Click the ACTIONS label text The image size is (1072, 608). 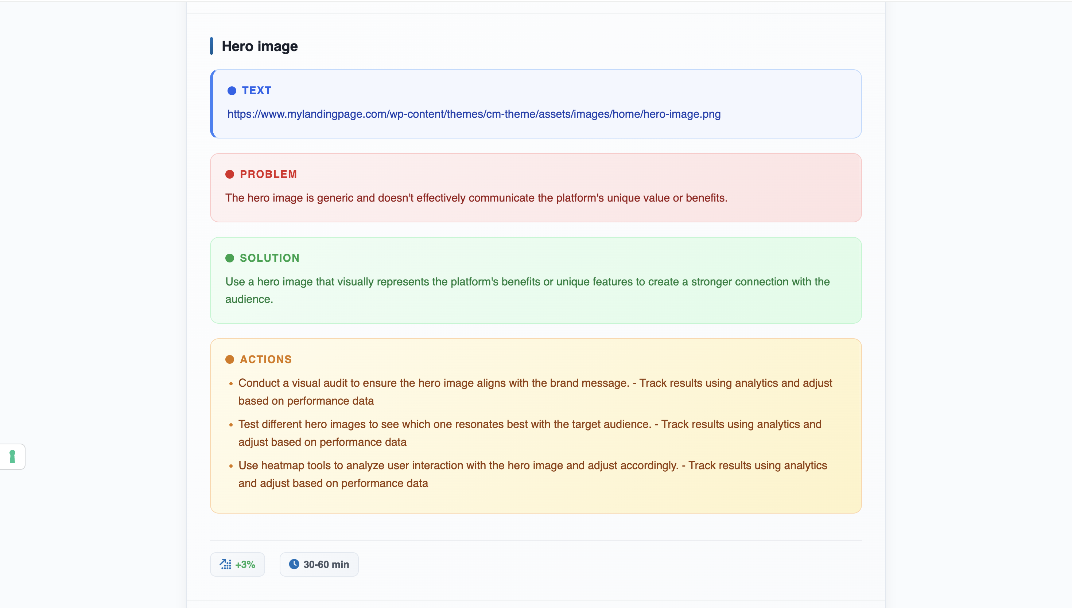265,359
